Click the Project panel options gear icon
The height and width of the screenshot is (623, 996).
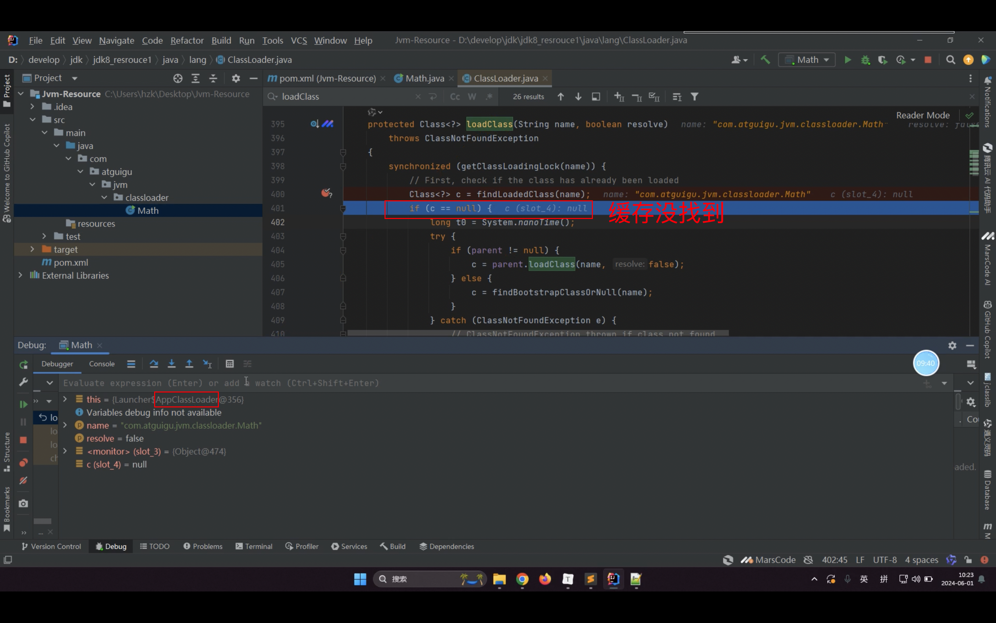click(x=236, y=78)
